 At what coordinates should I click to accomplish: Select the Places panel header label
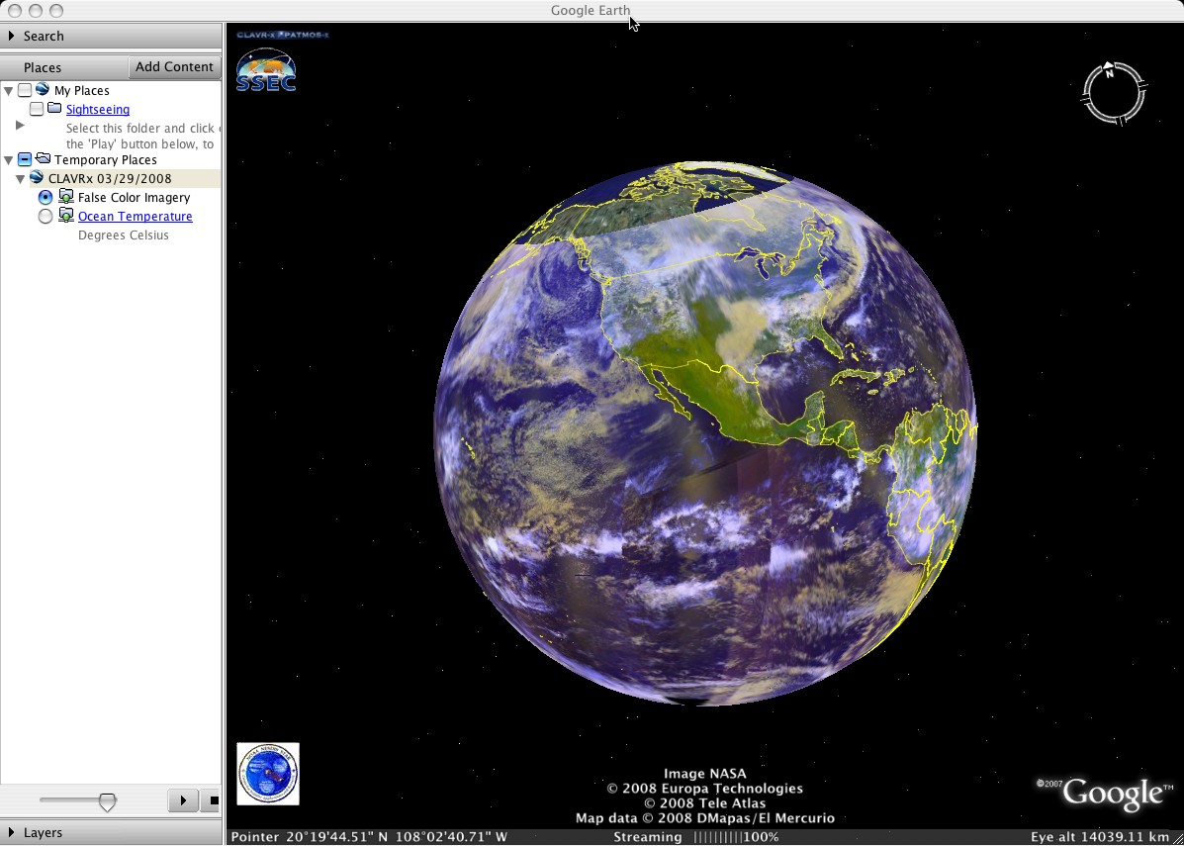43,67
